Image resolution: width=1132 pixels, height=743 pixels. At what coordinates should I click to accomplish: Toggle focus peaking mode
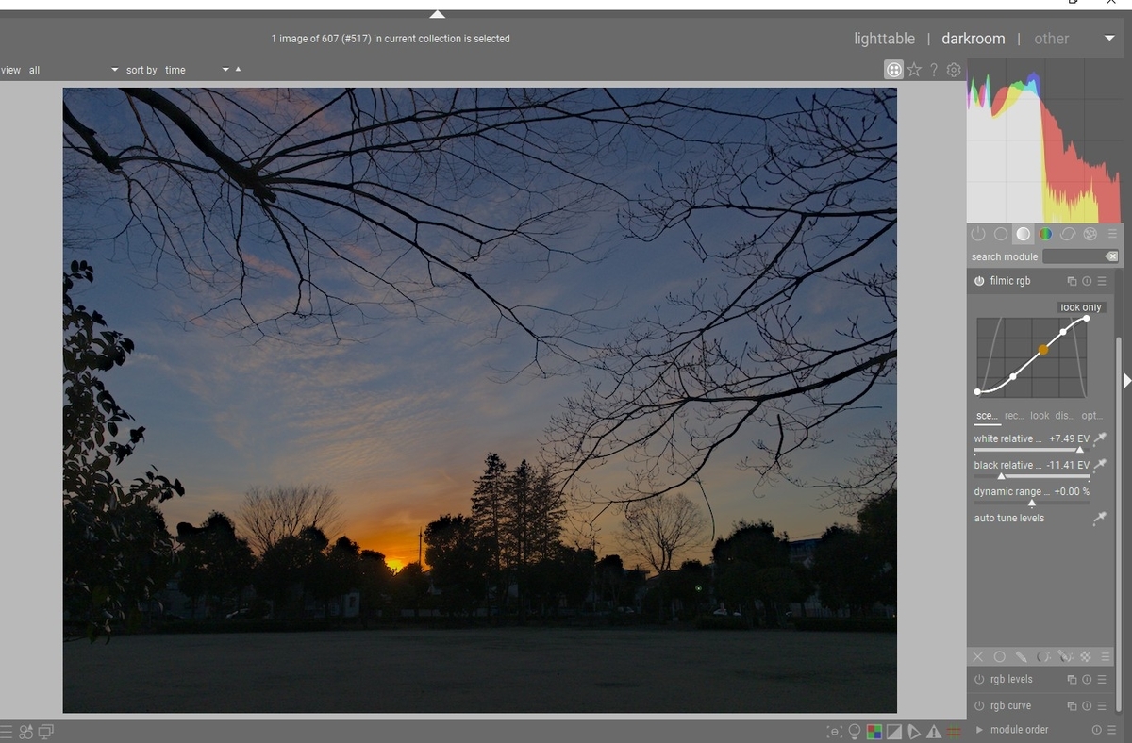point(834,732)
